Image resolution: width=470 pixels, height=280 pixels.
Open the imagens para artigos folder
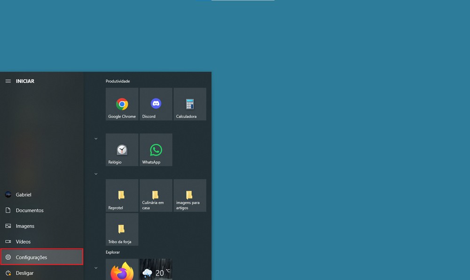189,195
